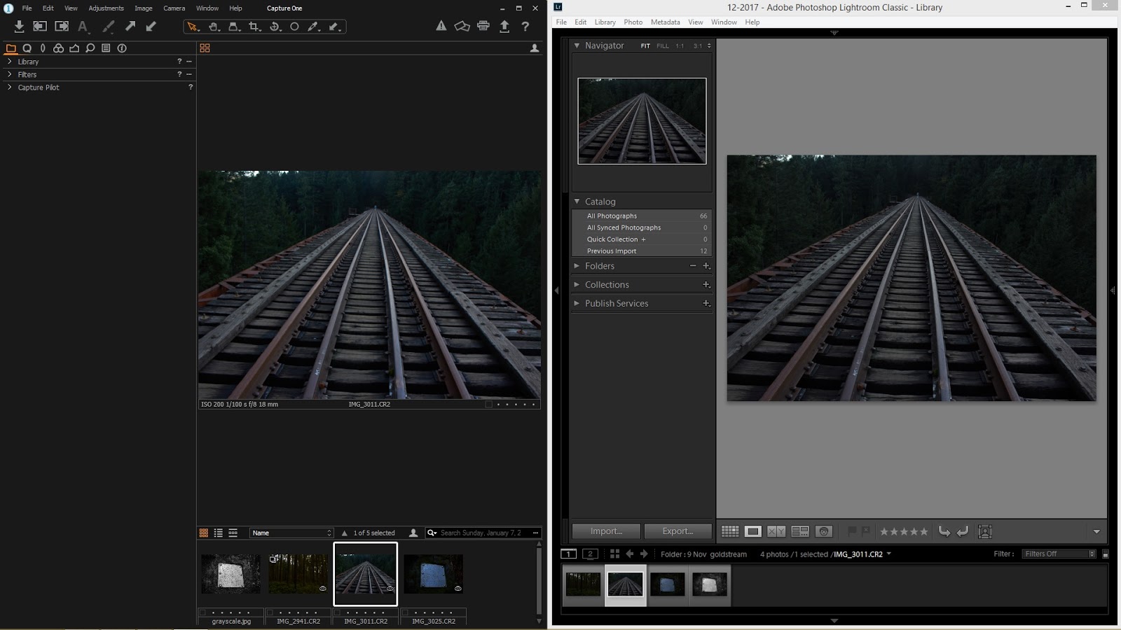Click the Export... button in Lightroom

click(x=678, y=531)
